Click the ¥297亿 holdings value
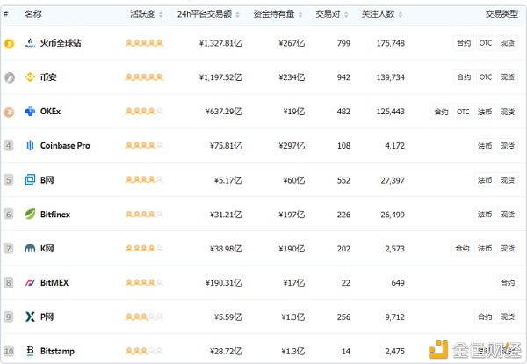This screenshot has width=527, height=364. 292,146
